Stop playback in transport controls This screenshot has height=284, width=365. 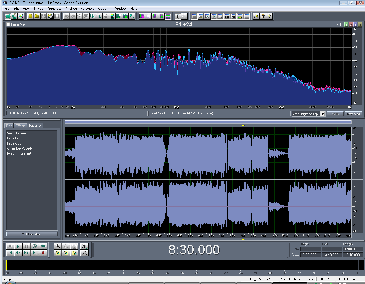(10, 246)
